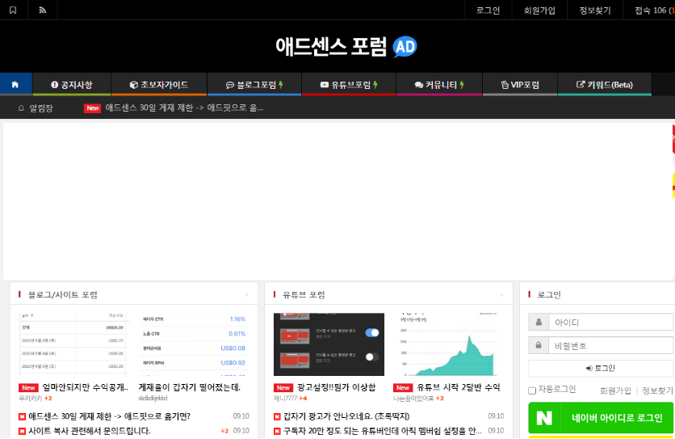Viewport: 675px width, 439px height.
Task: Click the lock icon beside 비밀번호 field
Action: 539,345
